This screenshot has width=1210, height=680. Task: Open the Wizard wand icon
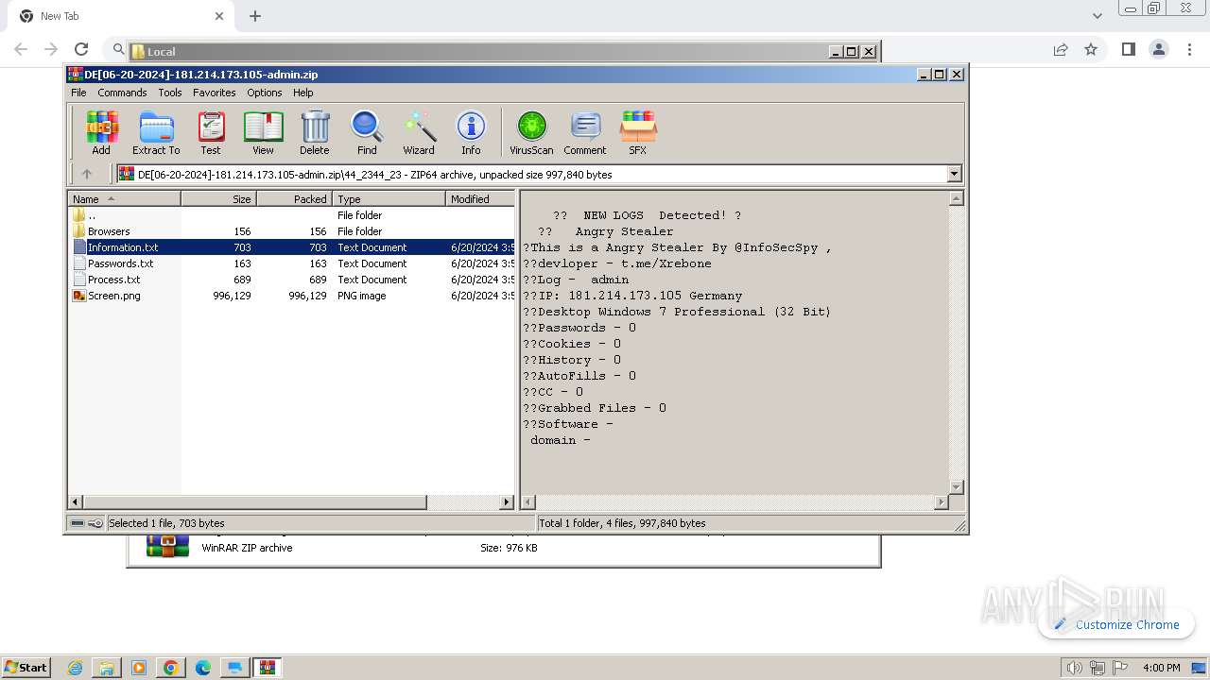(419, 132)
